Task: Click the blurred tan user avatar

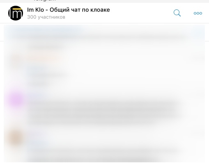Action: (x=16, y=138)
